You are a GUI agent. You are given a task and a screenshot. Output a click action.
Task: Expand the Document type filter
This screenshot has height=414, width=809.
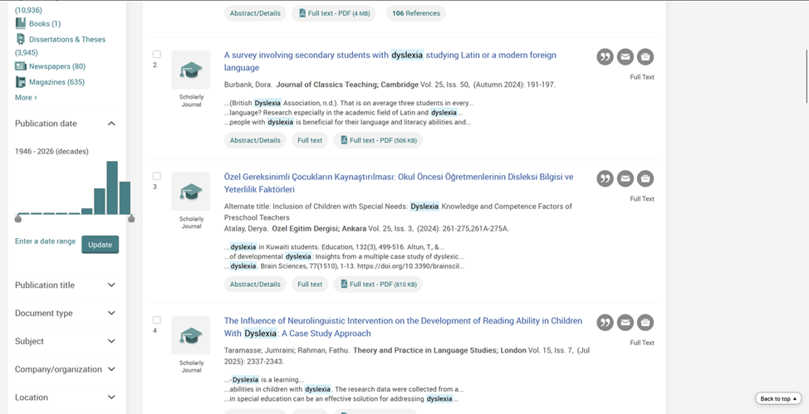pyautogui.click(x=111, y=314)
